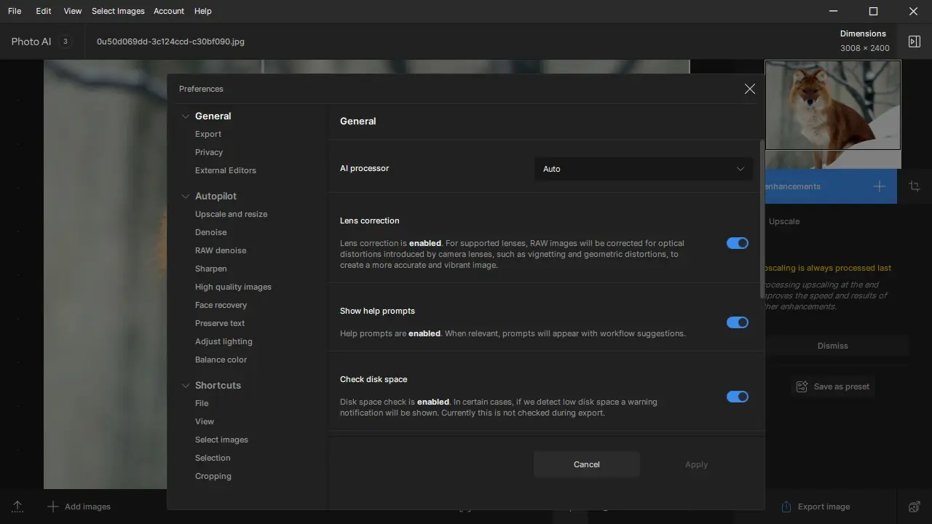Click the plus icon next to Add images
The image size is (932, 524).
tap(52, 507)
